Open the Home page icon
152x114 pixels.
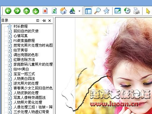tap(63, 11)
